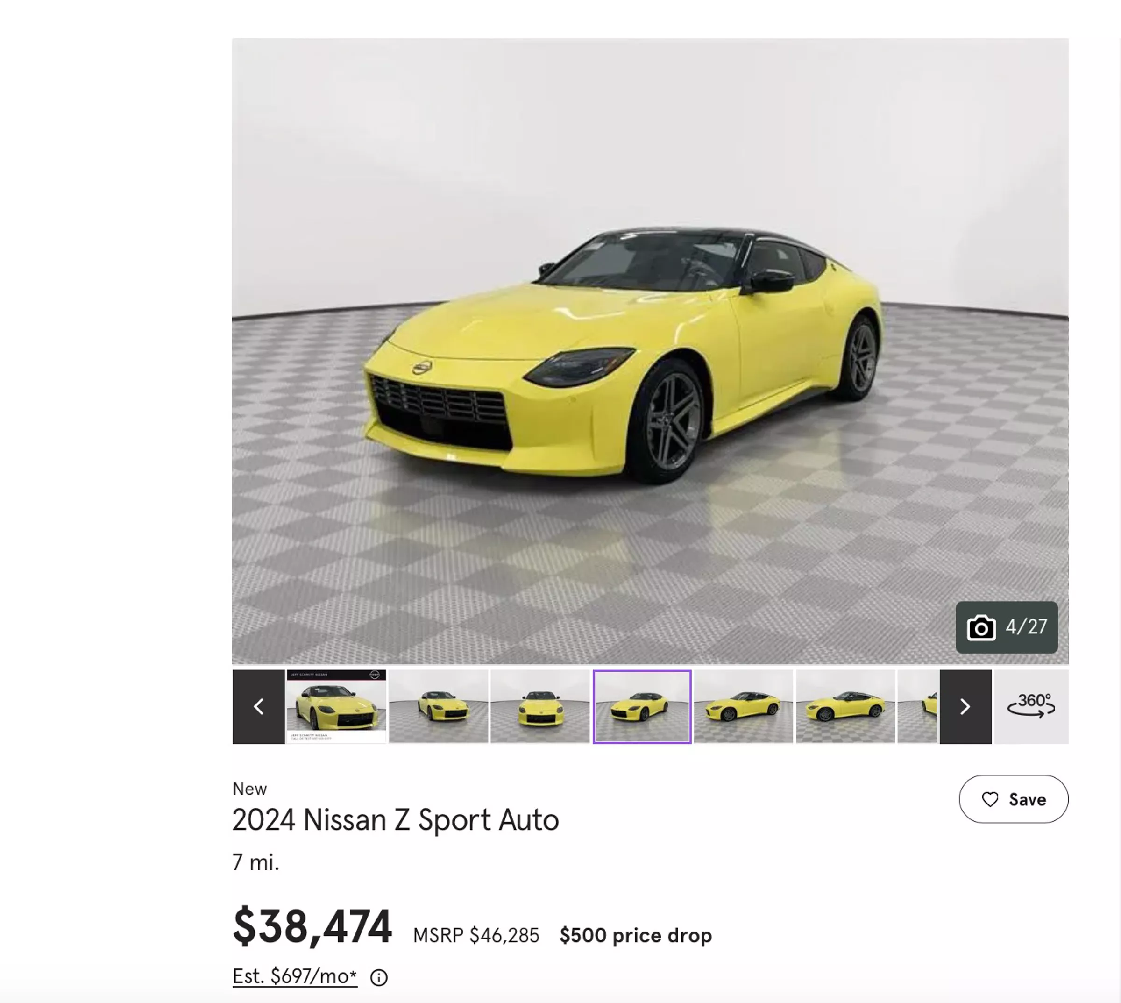Open the Est. $697/mo payment link

click(295, 976)
